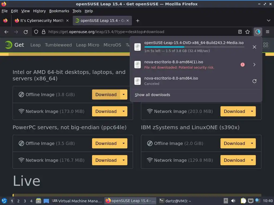Viewport: 274px width, 205px height.
Task: Download s390x Network Image 129.8 MiB
Action: pos(234,160)
